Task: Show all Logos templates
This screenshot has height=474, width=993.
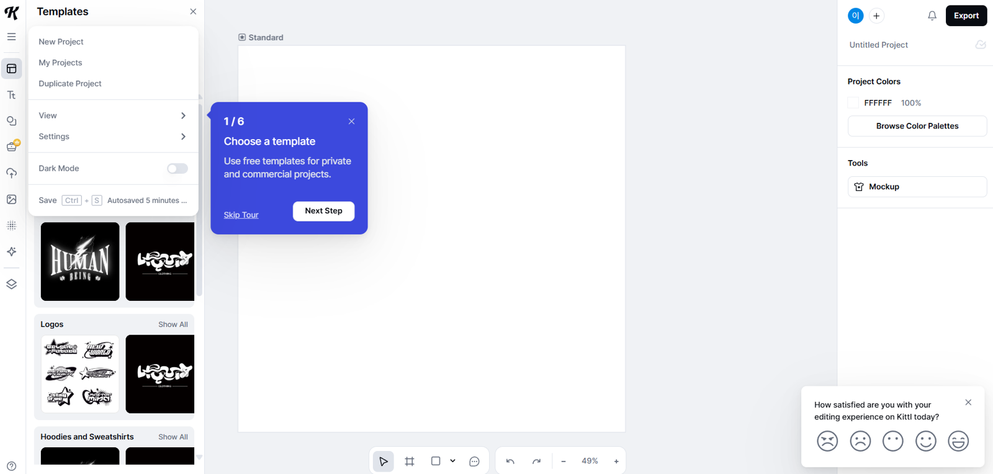Action: [173, 324]
